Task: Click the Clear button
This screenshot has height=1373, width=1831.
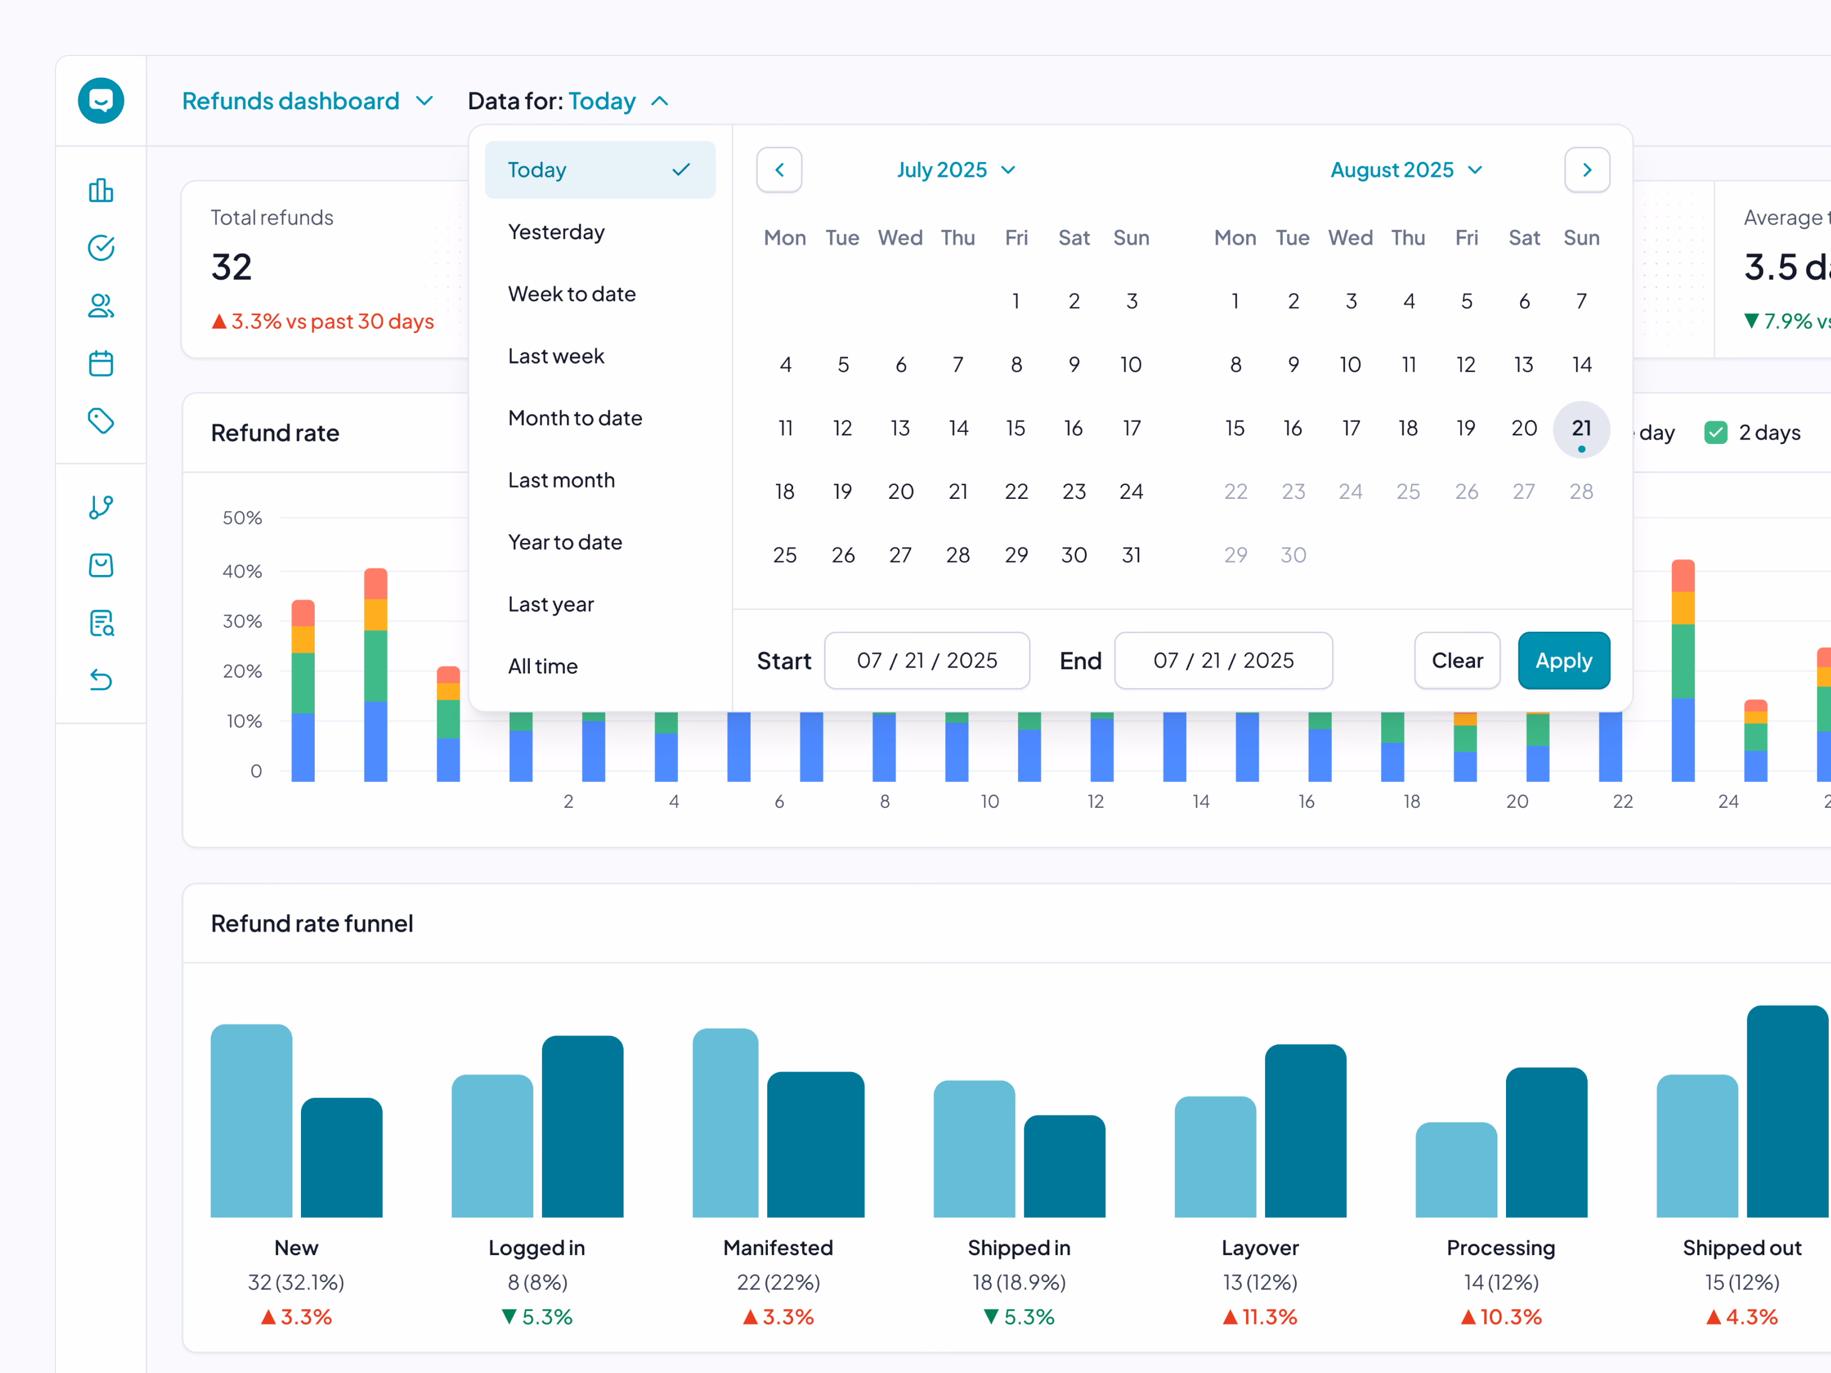Action: click(1457, 660)
